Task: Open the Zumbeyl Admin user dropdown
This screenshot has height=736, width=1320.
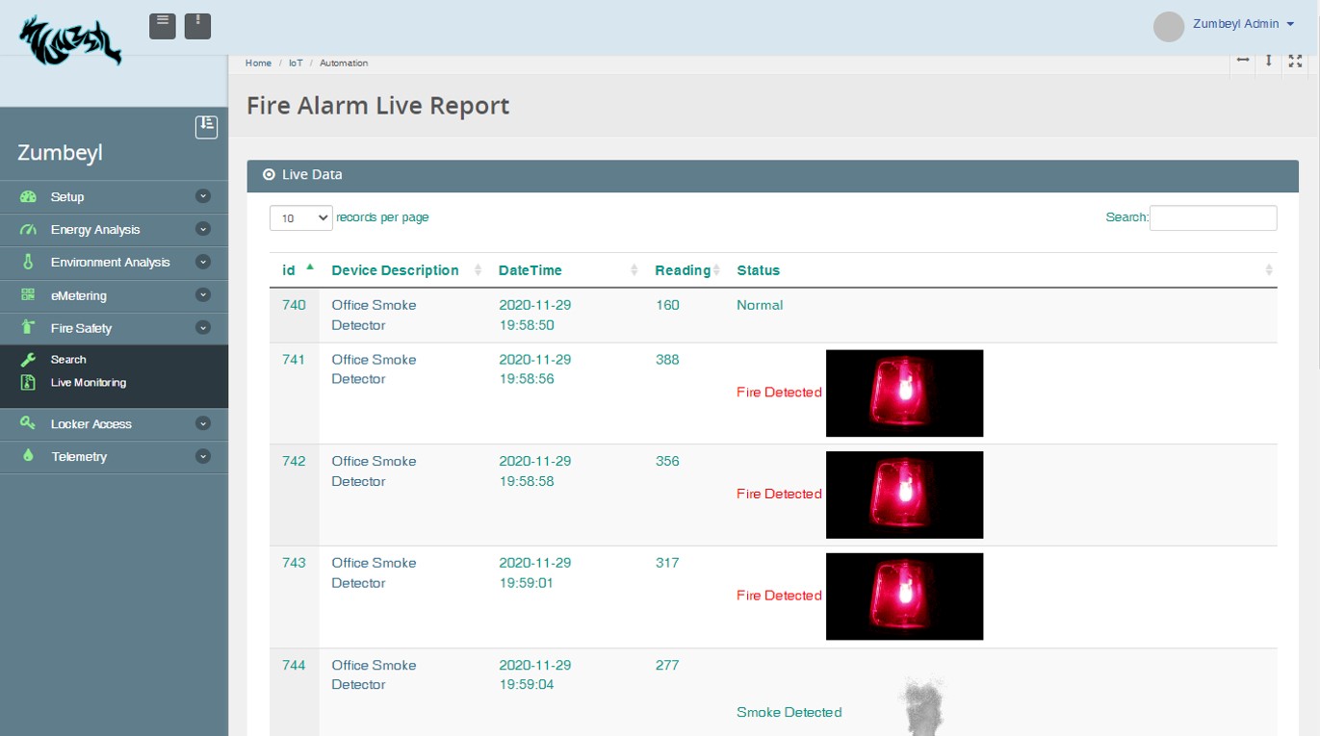Action: 1243,24
